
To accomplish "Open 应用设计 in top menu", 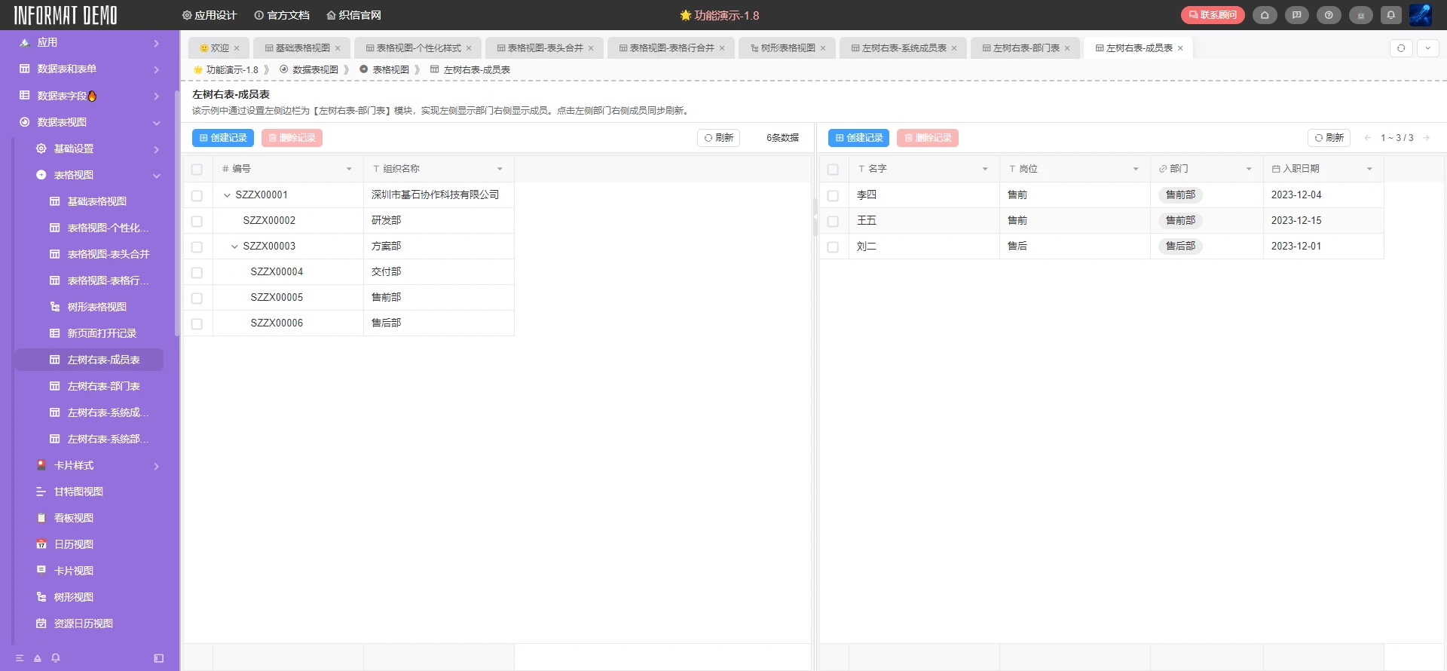I will (x=210, y=15).
